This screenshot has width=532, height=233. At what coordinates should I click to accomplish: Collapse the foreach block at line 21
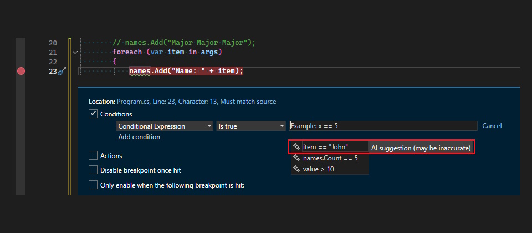click(75, 52)
